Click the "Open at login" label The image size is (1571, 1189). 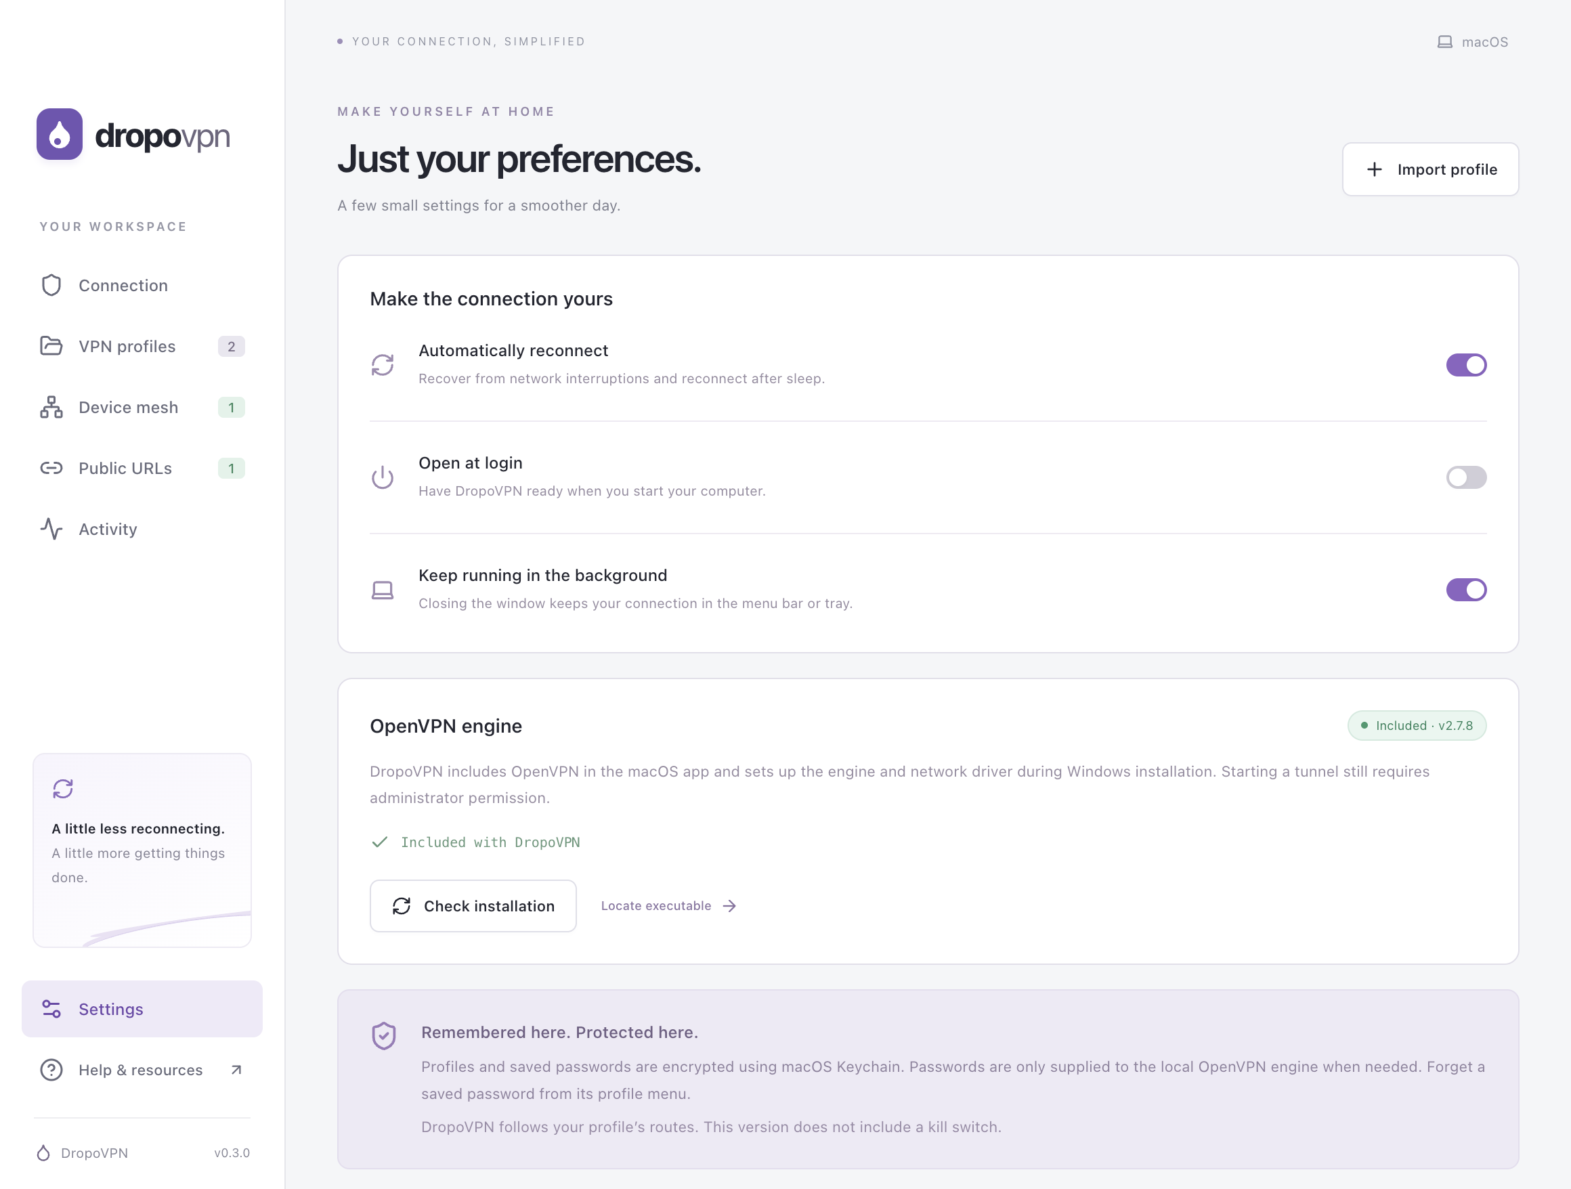(470, 463)
